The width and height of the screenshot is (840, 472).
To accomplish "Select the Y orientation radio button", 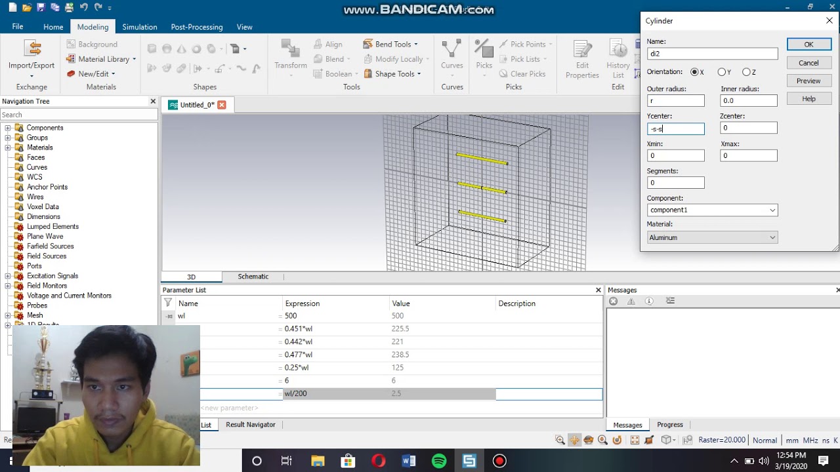I will point(722,72).
